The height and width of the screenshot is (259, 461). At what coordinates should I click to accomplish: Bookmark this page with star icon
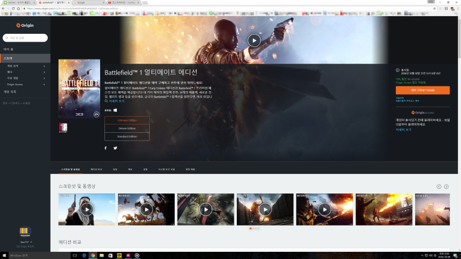[x=434, y=8]
